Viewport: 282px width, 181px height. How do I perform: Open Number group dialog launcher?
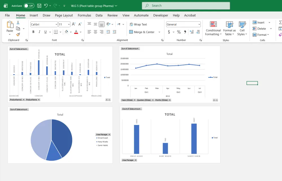(x=201, y=40)
